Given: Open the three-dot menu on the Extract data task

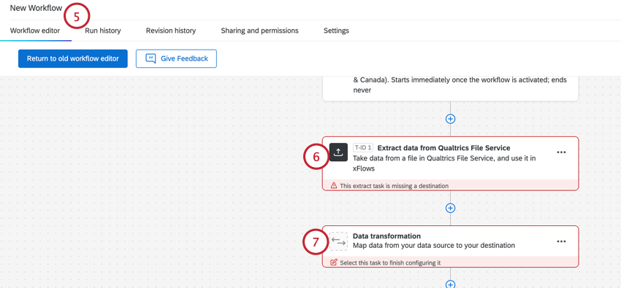Looking at the screenshot, I should click(561, 152).
